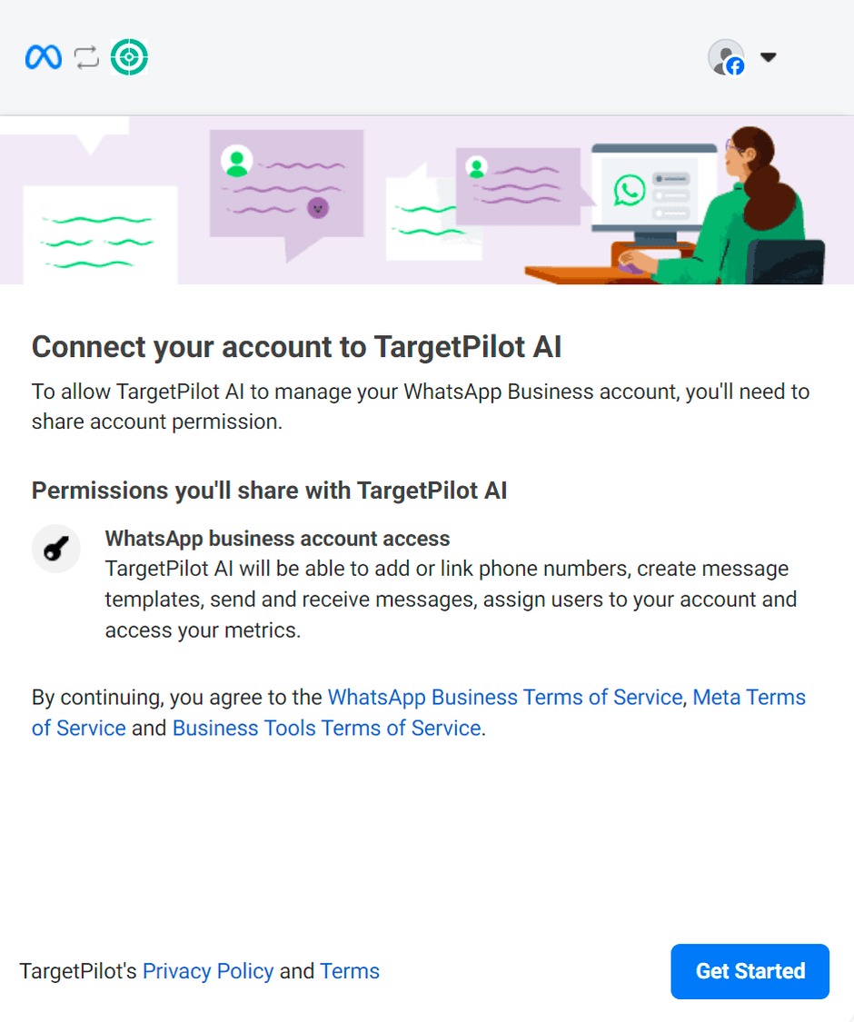Open WhatsApp Business Terms of Service link
The height and width of the screenshot is (1022, 854).
505,698
